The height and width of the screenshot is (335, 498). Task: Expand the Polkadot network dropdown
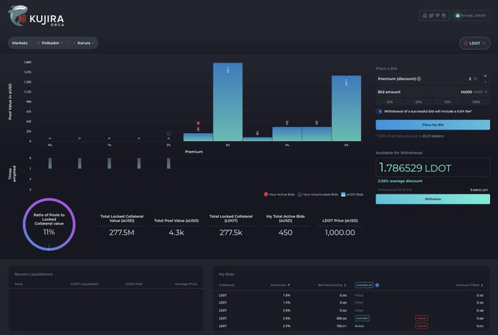(50, 43)
